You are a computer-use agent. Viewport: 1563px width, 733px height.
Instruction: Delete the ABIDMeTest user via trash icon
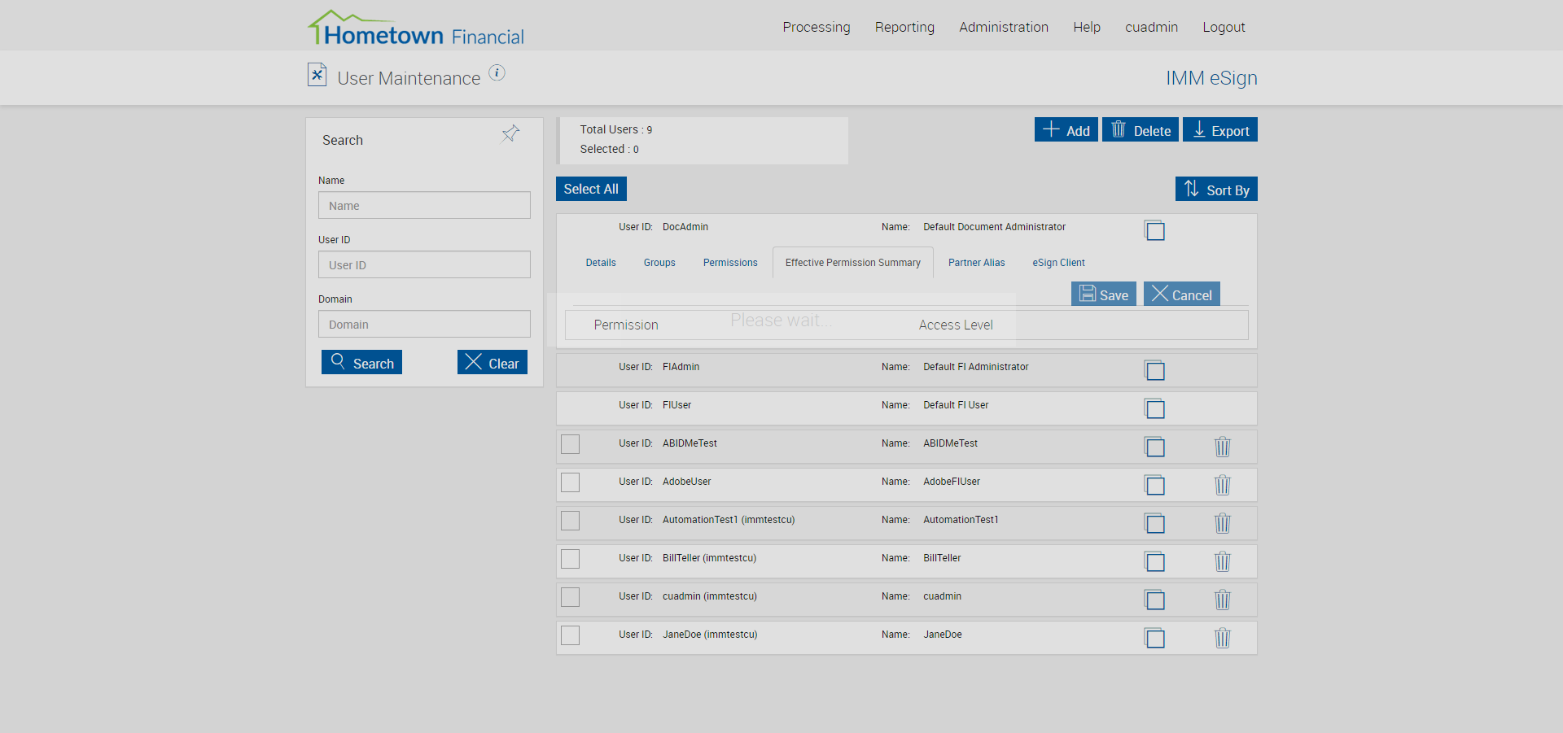[x=1222, y=447]
